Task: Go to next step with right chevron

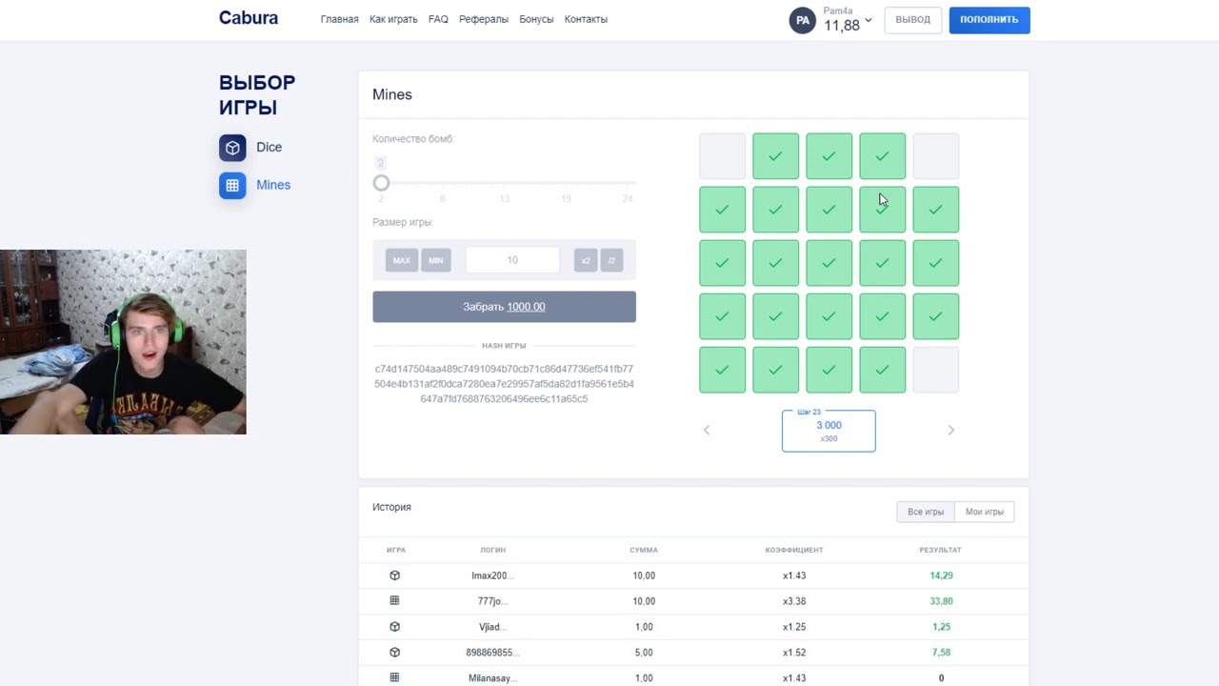Action: [x=950, y=430]
